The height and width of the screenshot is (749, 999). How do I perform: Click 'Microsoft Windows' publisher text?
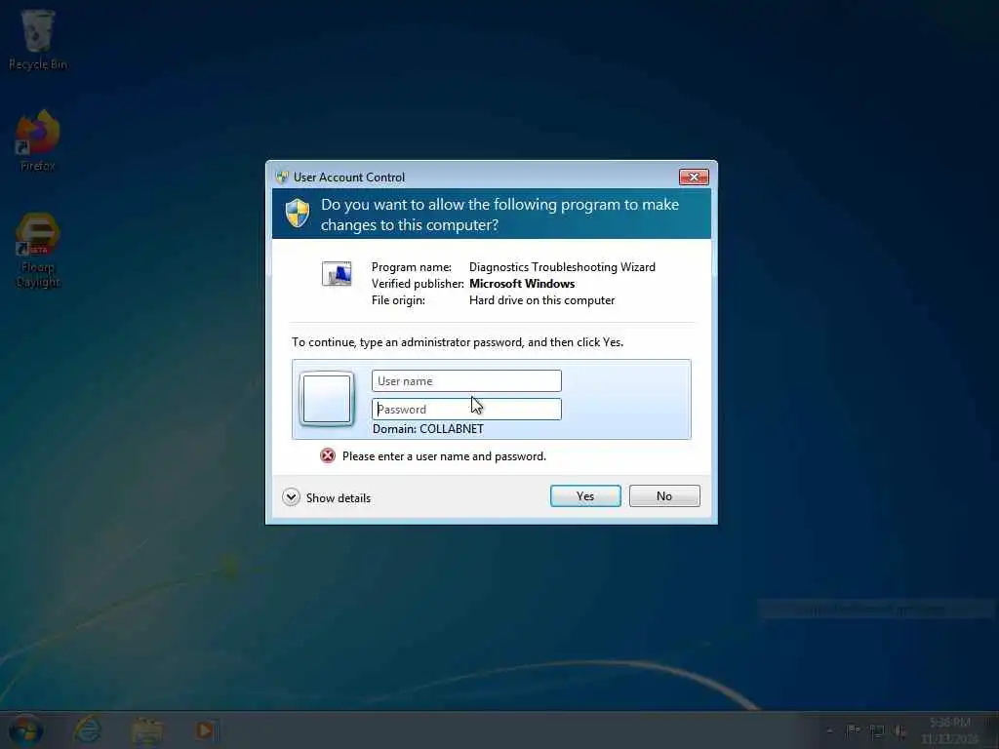[x=522, y=284]
